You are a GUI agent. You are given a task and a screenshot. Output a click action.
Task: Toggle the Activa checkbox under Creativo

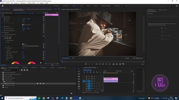coord(23,44)
